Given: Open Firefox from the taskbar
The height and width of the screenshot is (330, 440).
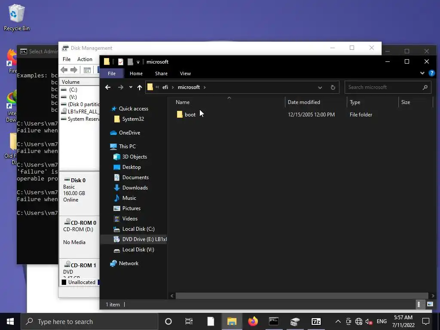Looking at the screenshot, I should coord(253,321).
